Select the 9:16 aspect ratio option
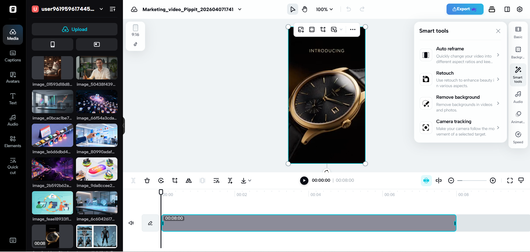Screen dimensions: 530x252 135,31
